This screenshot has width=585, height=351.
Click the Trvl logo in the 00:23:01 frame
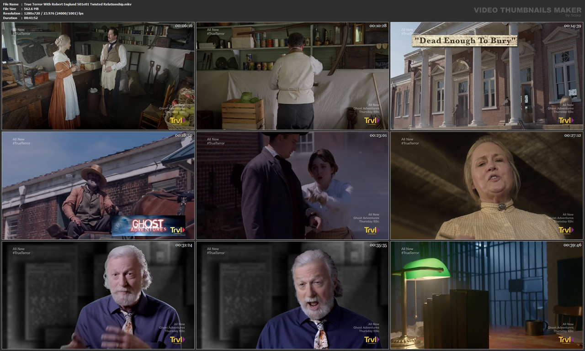pos(372,231)
